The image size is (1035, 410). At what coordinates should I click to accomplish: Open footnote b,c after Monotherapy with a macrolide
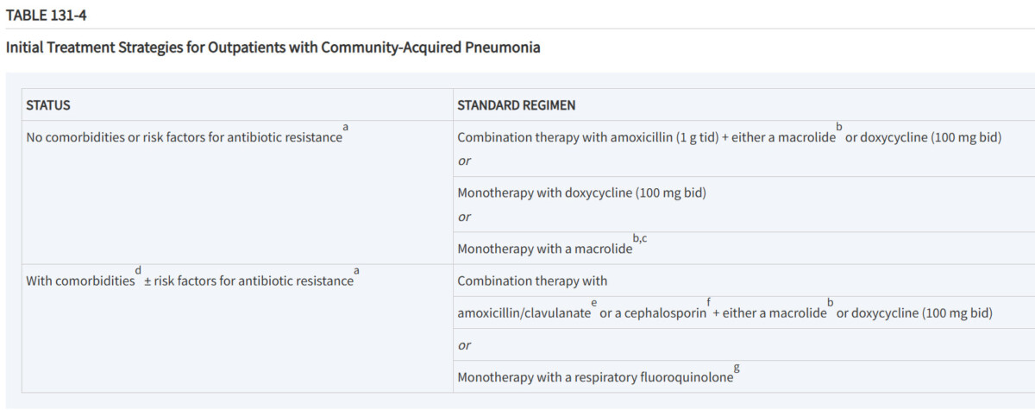pyautogui.click(x=640, y=238)
